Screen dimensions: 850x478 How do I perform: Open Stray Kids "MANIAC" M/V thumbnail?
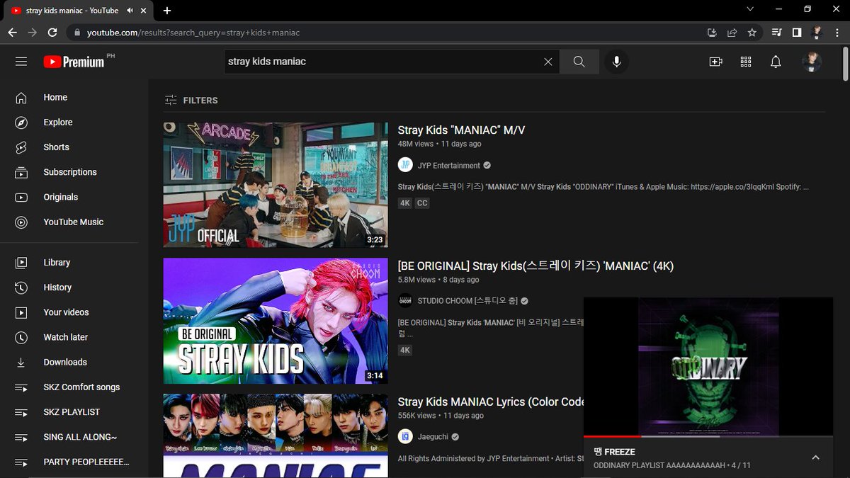[x=276, y=185]
